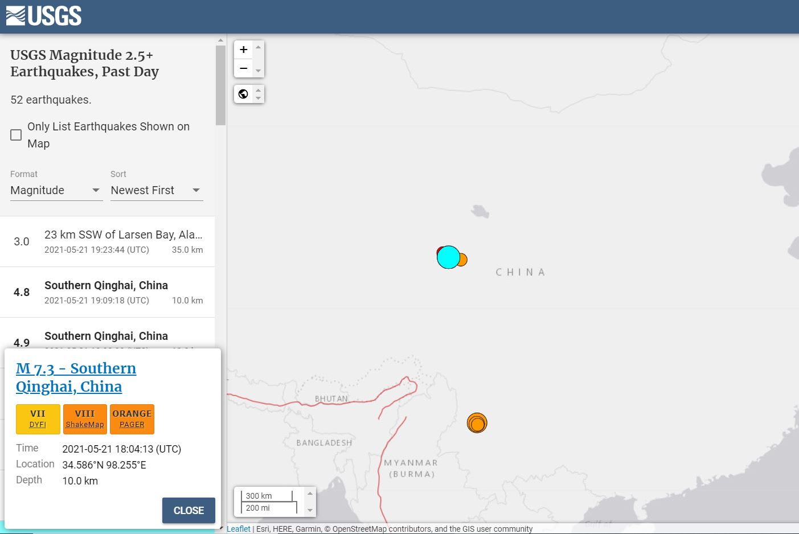The height and width of the screenshot is (534, 799).
Task: Click the orange marker beside cyan circle
Action: (x=462, y=260)
